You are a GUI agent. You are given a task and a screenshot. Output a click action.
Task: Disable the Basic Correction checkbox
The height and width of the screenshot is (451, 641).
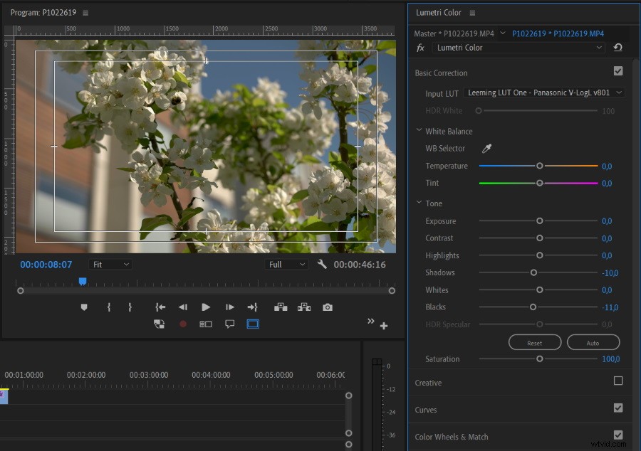[618, 70]
